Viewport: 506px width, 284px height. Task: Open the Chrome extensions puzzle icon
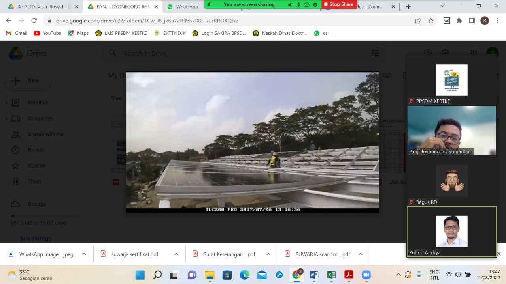pyautogui.click(x=459, y=21)
